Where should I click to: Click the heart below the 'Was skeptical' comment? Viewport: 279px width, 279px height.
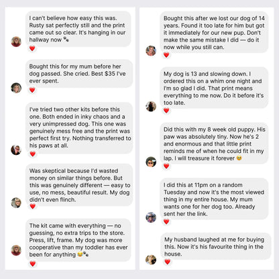point(33,206)
